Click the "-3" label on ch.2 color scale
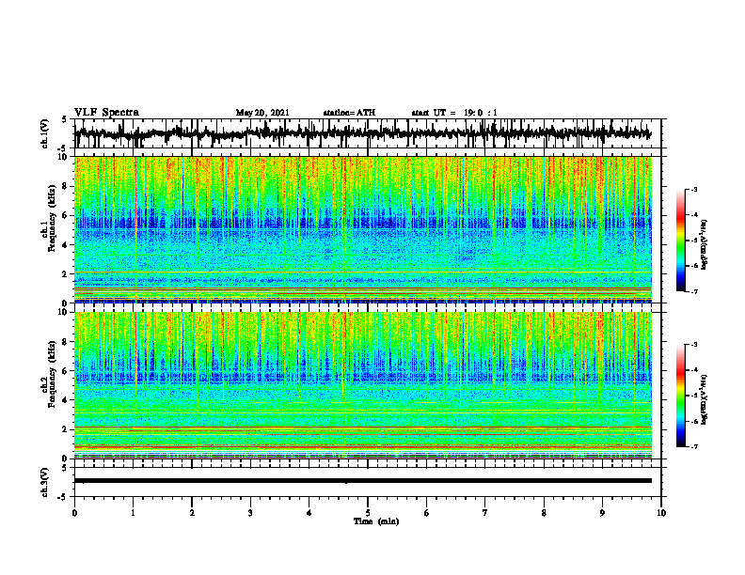Image resolution: width=745 pixels, height=575 pixels. [694, 345]
